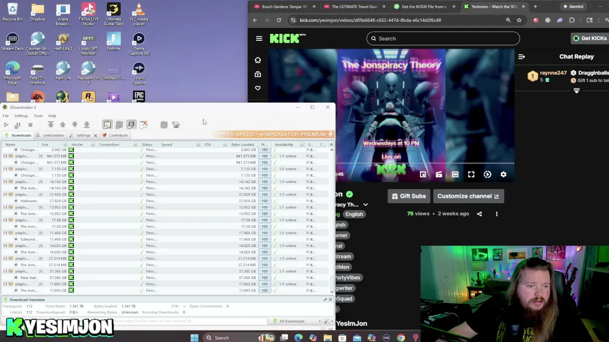The height and width of the screenshot is (342, 609).
Task: Open the Windows Start menu
Action: click(194, 338)
